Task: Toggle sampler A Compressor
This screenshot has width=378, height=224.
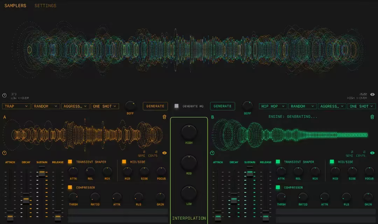Action: click(70, 187)
